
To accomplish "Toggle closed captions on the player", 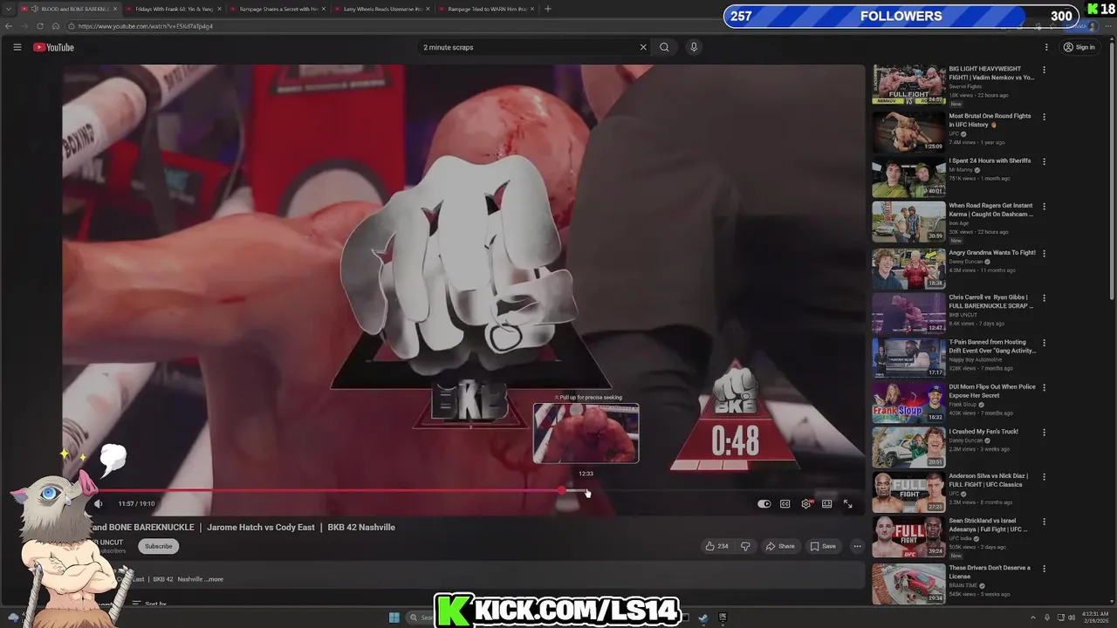I will (x=785, y=503).
